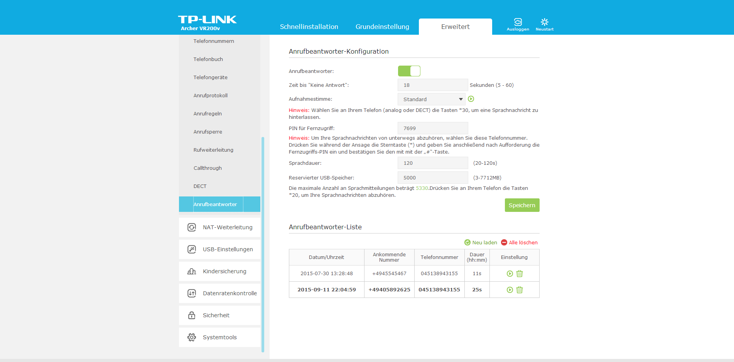Screen dimensions: 734x362
Task: Expand the Kindersicherung sidebar section
Action: click(x=224, y=271)
